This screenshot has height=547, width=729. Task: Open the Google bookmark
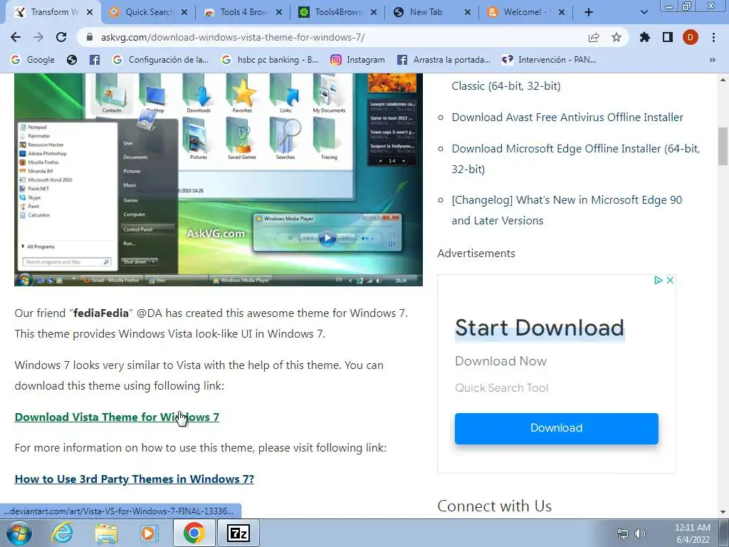[33, 60]
